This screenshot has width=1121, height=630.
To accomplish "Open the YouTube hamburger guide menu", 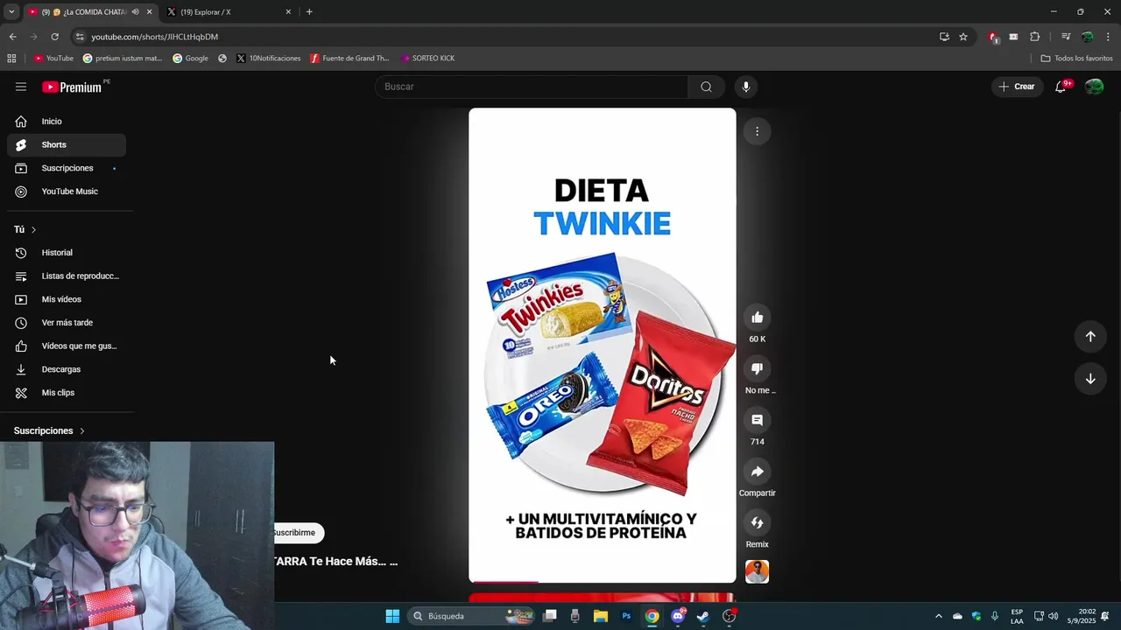I will pyautogui.click(x=21, y=87).
